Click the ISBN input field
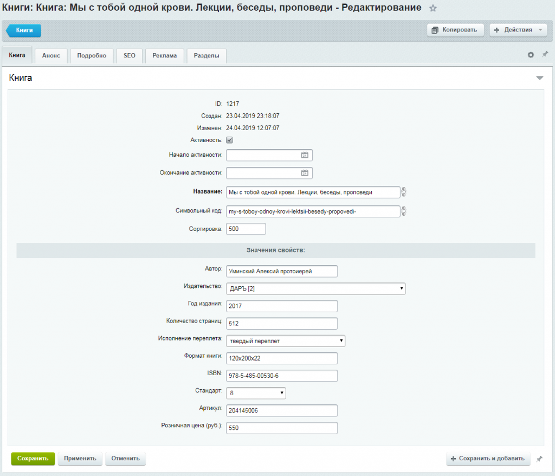555x476 pixels. 282,375
